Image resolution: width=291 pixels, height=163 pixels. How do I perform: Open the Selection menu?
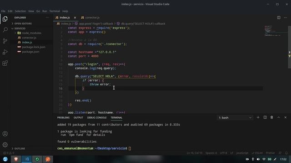[20, 11]
